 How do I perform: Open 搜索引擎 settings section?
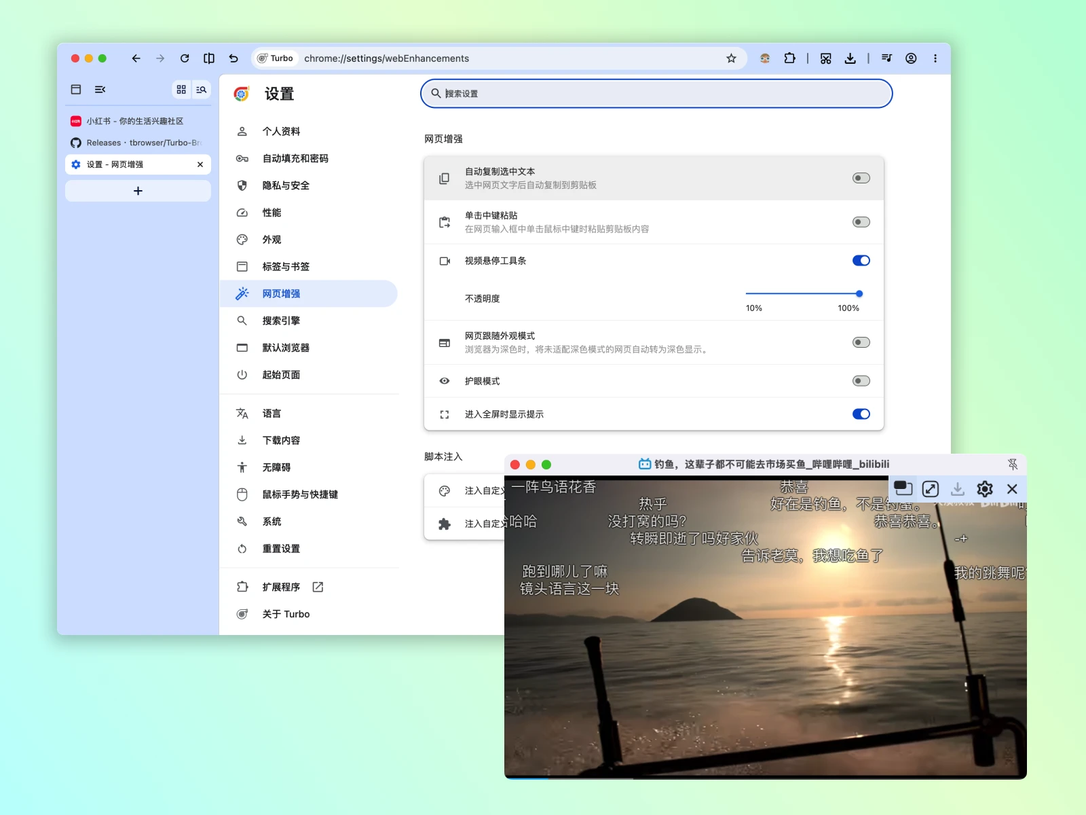point(309,321)
